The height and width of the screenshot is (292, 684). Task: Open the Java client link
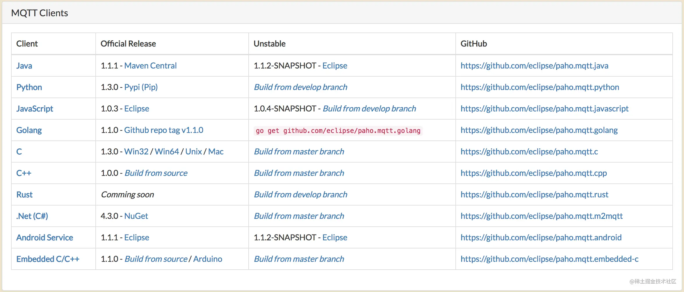[x=24, y=66]
